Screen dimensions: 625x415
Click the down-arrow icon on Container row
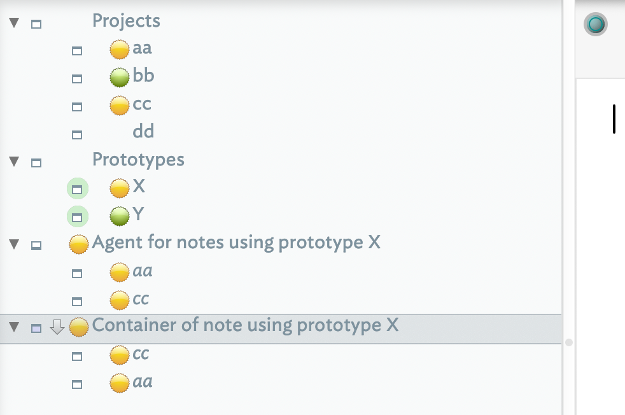57,327
